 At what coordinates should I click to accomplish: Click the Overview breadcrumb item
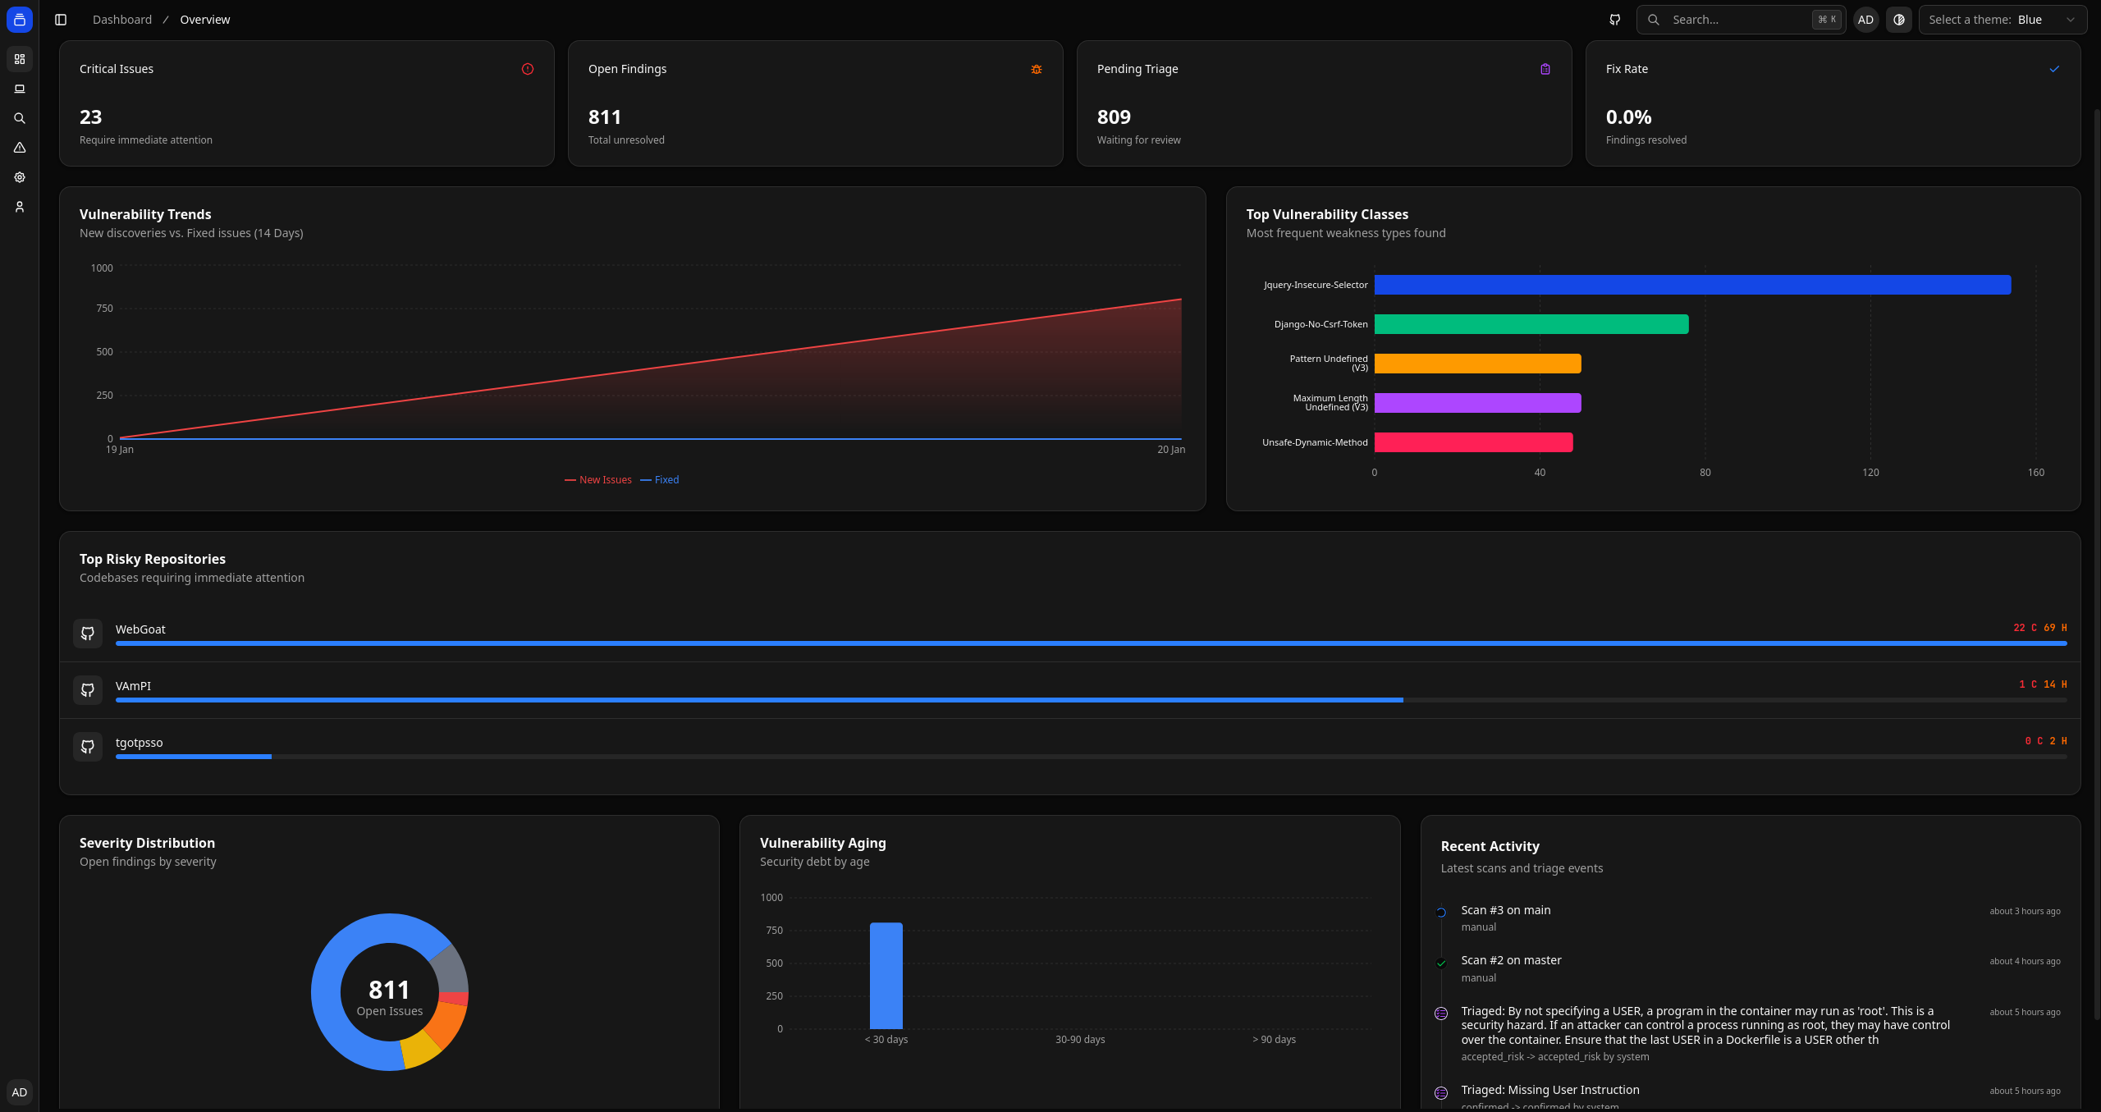(x=205, y=20)
